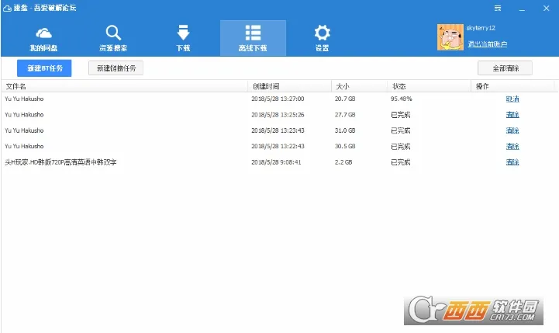The width and height of the screenshot is (559, 333).
Task: Click the user avatar thumbnail
Action: (450, 37)
